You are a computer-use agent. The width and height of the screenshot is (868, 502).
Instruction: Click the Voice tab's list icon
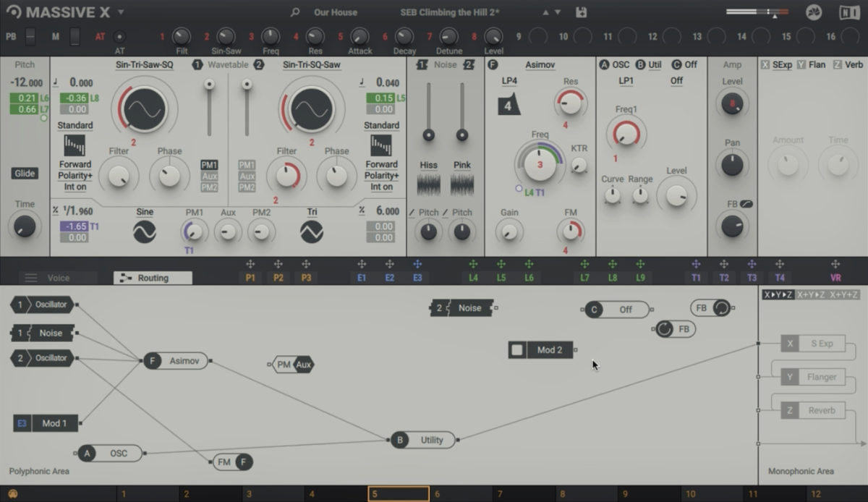[x=31, y=278]
